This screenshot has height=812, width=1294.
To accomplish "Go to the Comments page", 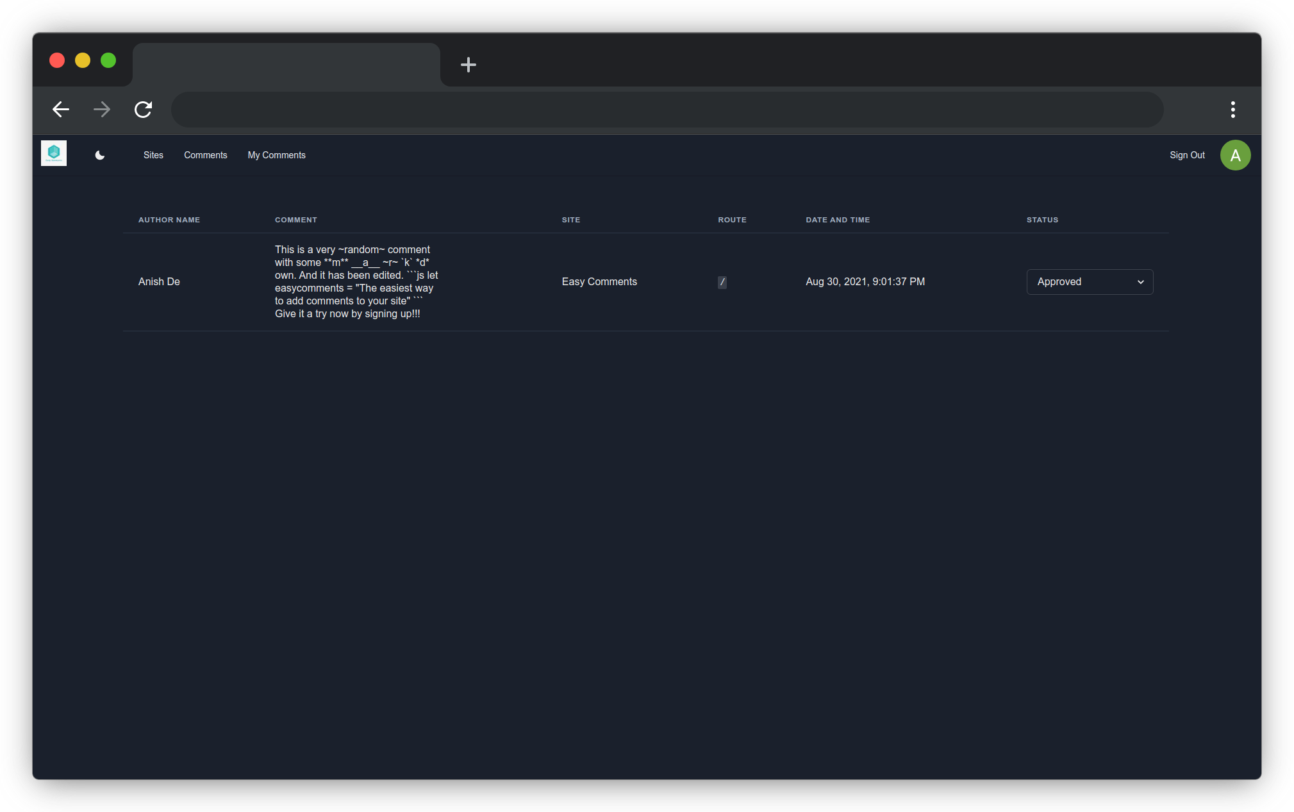I will (205, 155).
